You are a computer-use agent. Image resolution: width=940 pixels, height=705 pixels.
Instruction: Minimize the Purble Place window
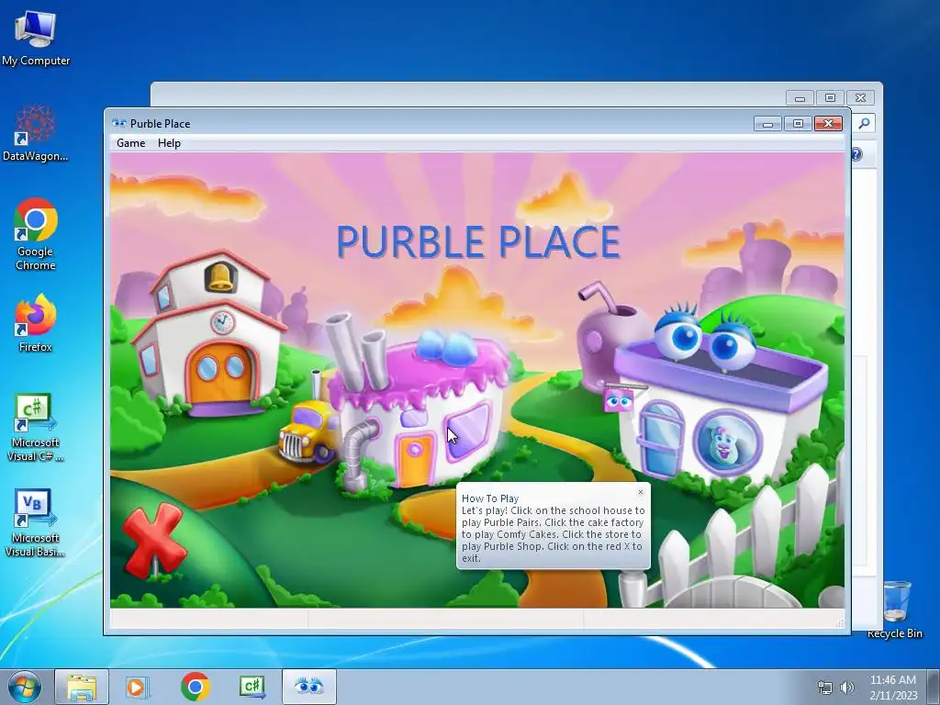768,124
